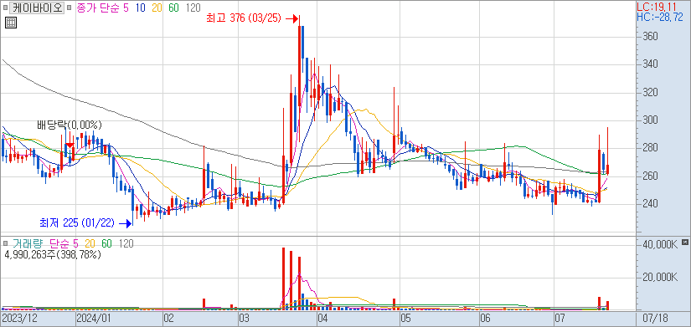Screen dimensions: 691x327
Task: Click the 2023/12 date axis label
Action: pos(19,318)
